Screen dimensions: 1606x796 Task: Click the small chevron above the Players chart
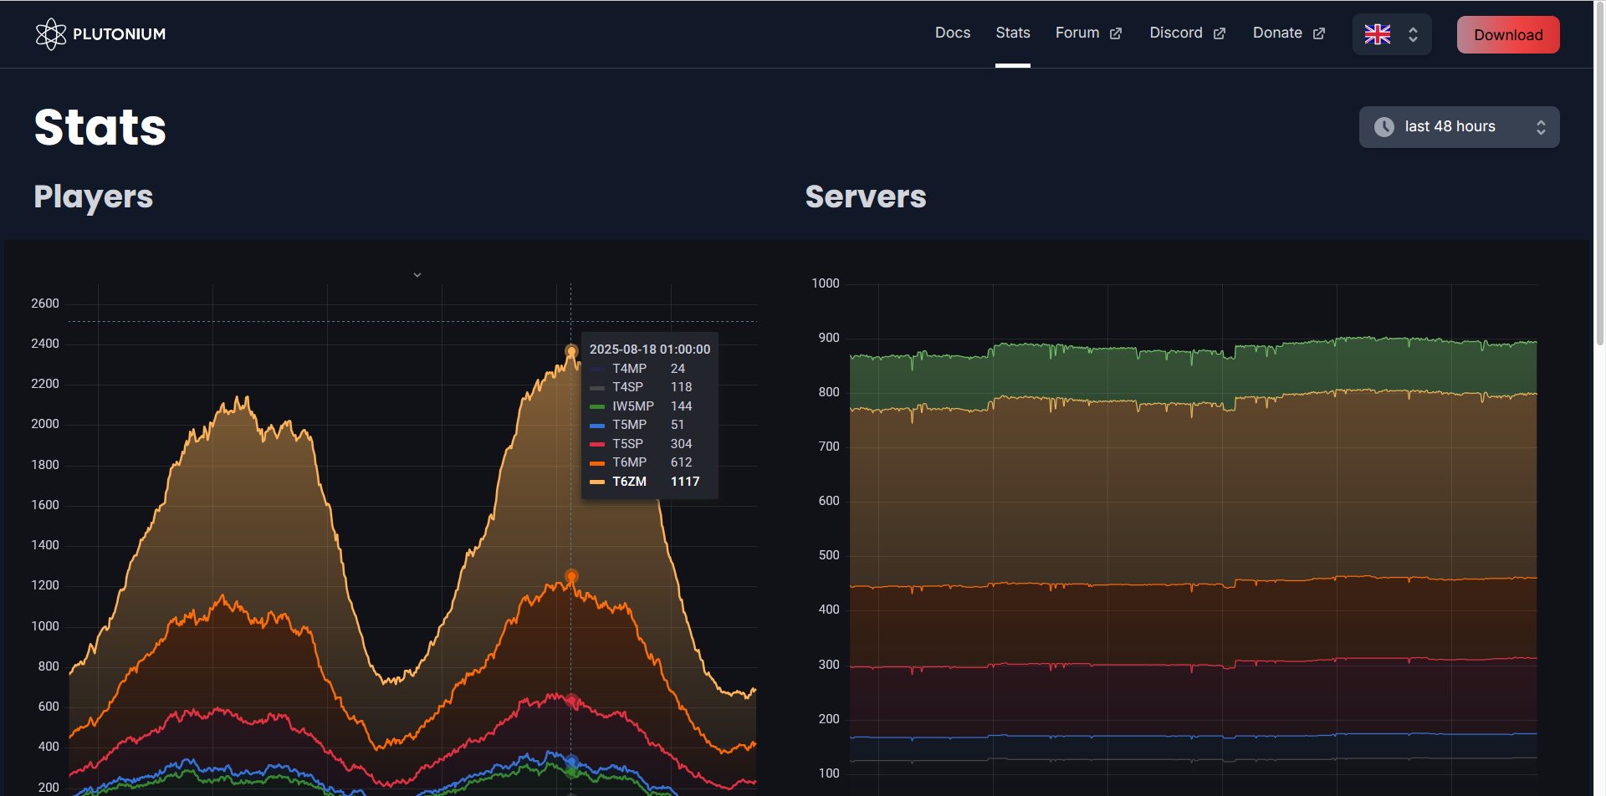[x=417, y=274]
